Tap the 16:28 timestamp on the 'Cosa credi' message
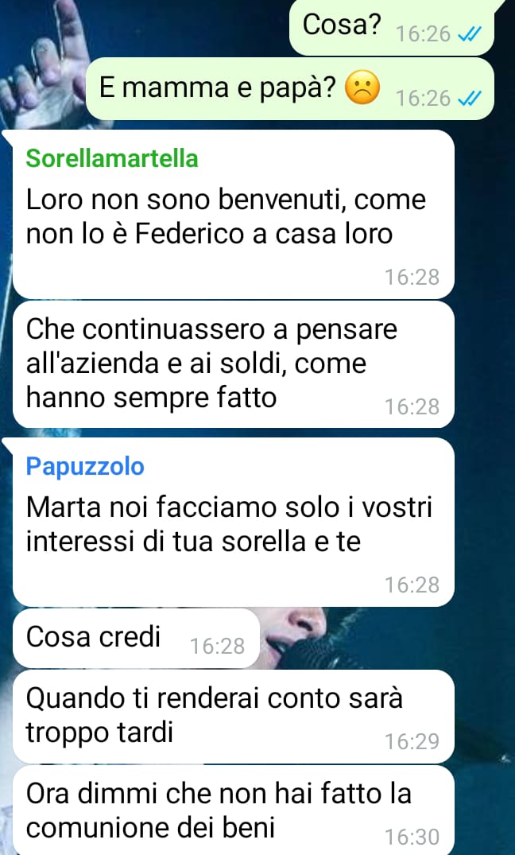 (x=218, y=646)
